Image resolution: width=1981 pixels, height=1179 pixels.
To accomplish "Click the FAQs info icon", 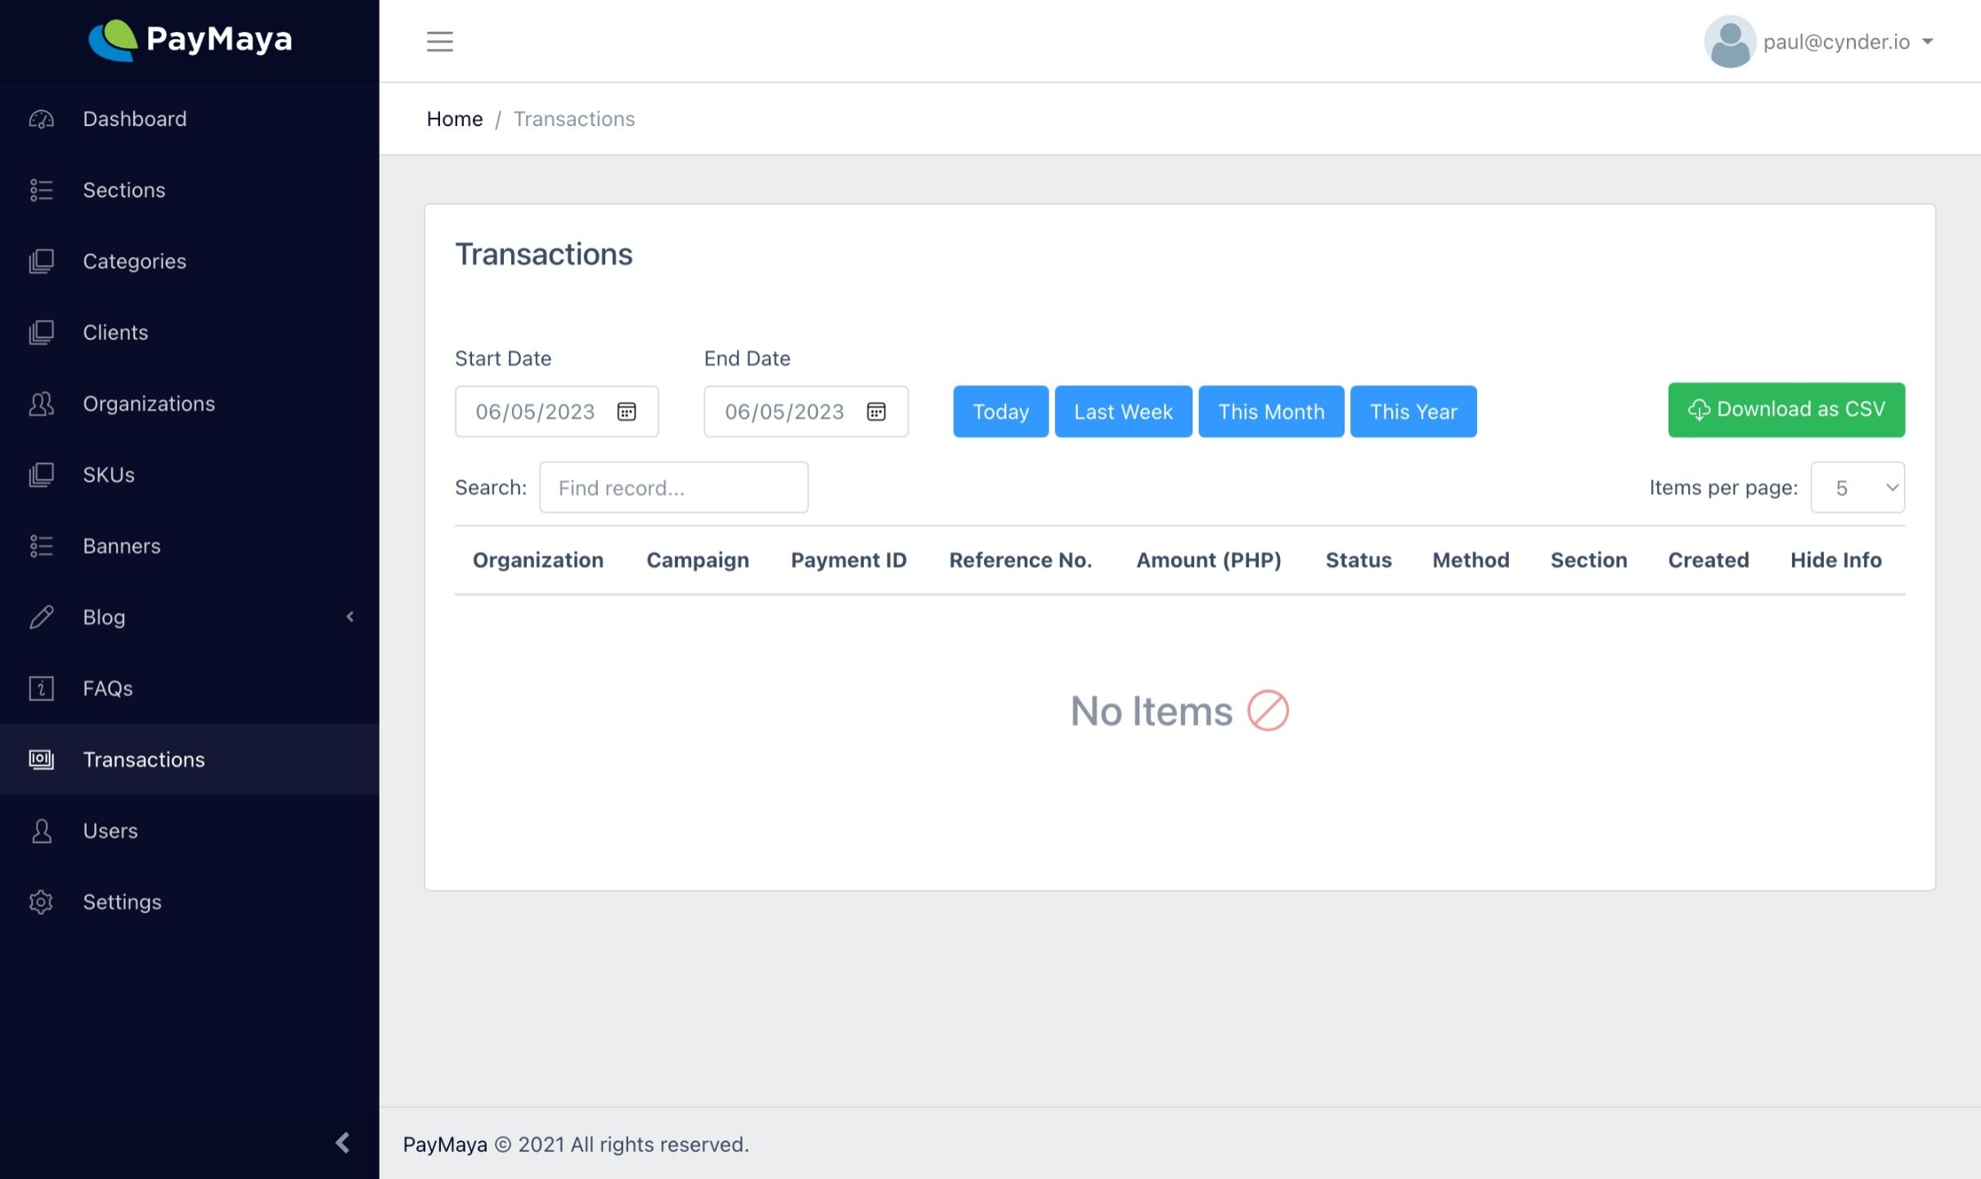I will click(x=41, y=689).
